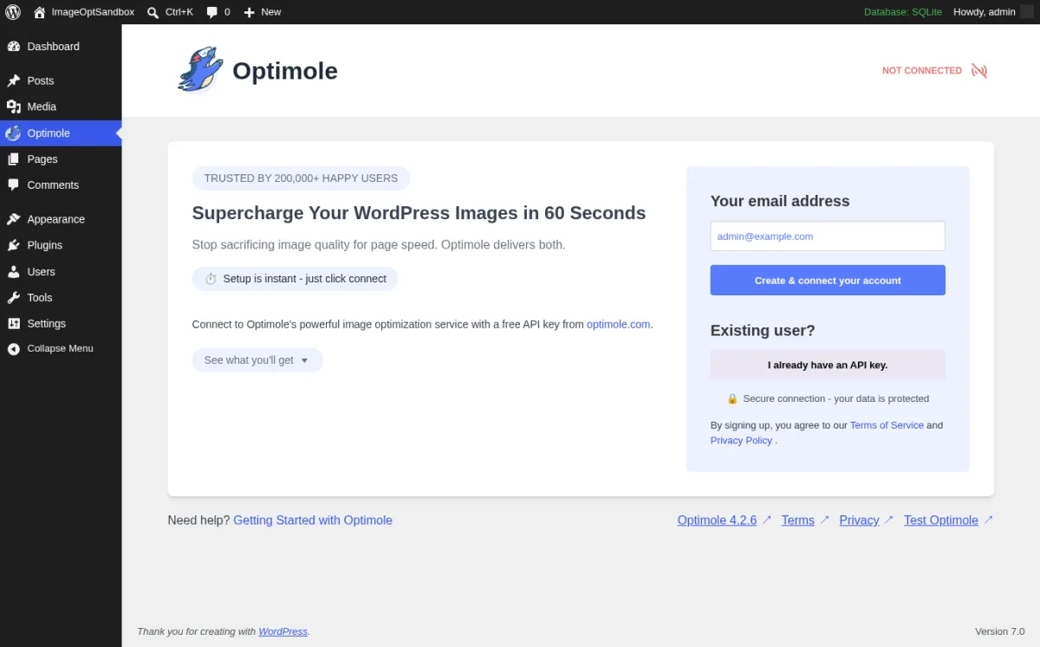Focus the email address input field
1040x647 pixels.
tap(828, 236)
